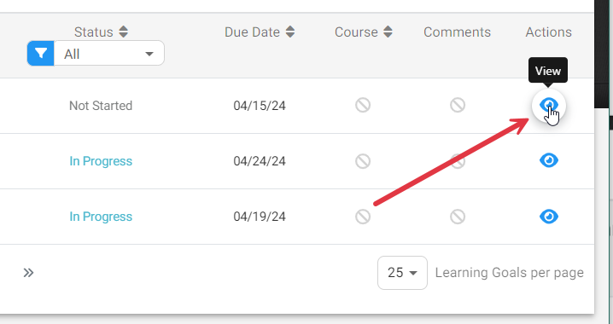Select the 04/19/24 In Progress status
The height and width of the screenshot is (324, 613).
point(101,217)
